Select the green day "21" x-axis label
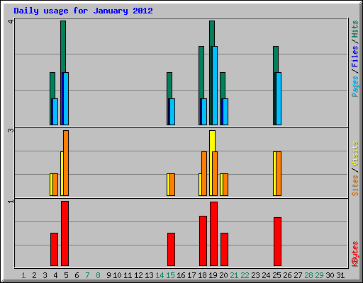363x283 pixels. pyautogui.click(x=234, y=275)
